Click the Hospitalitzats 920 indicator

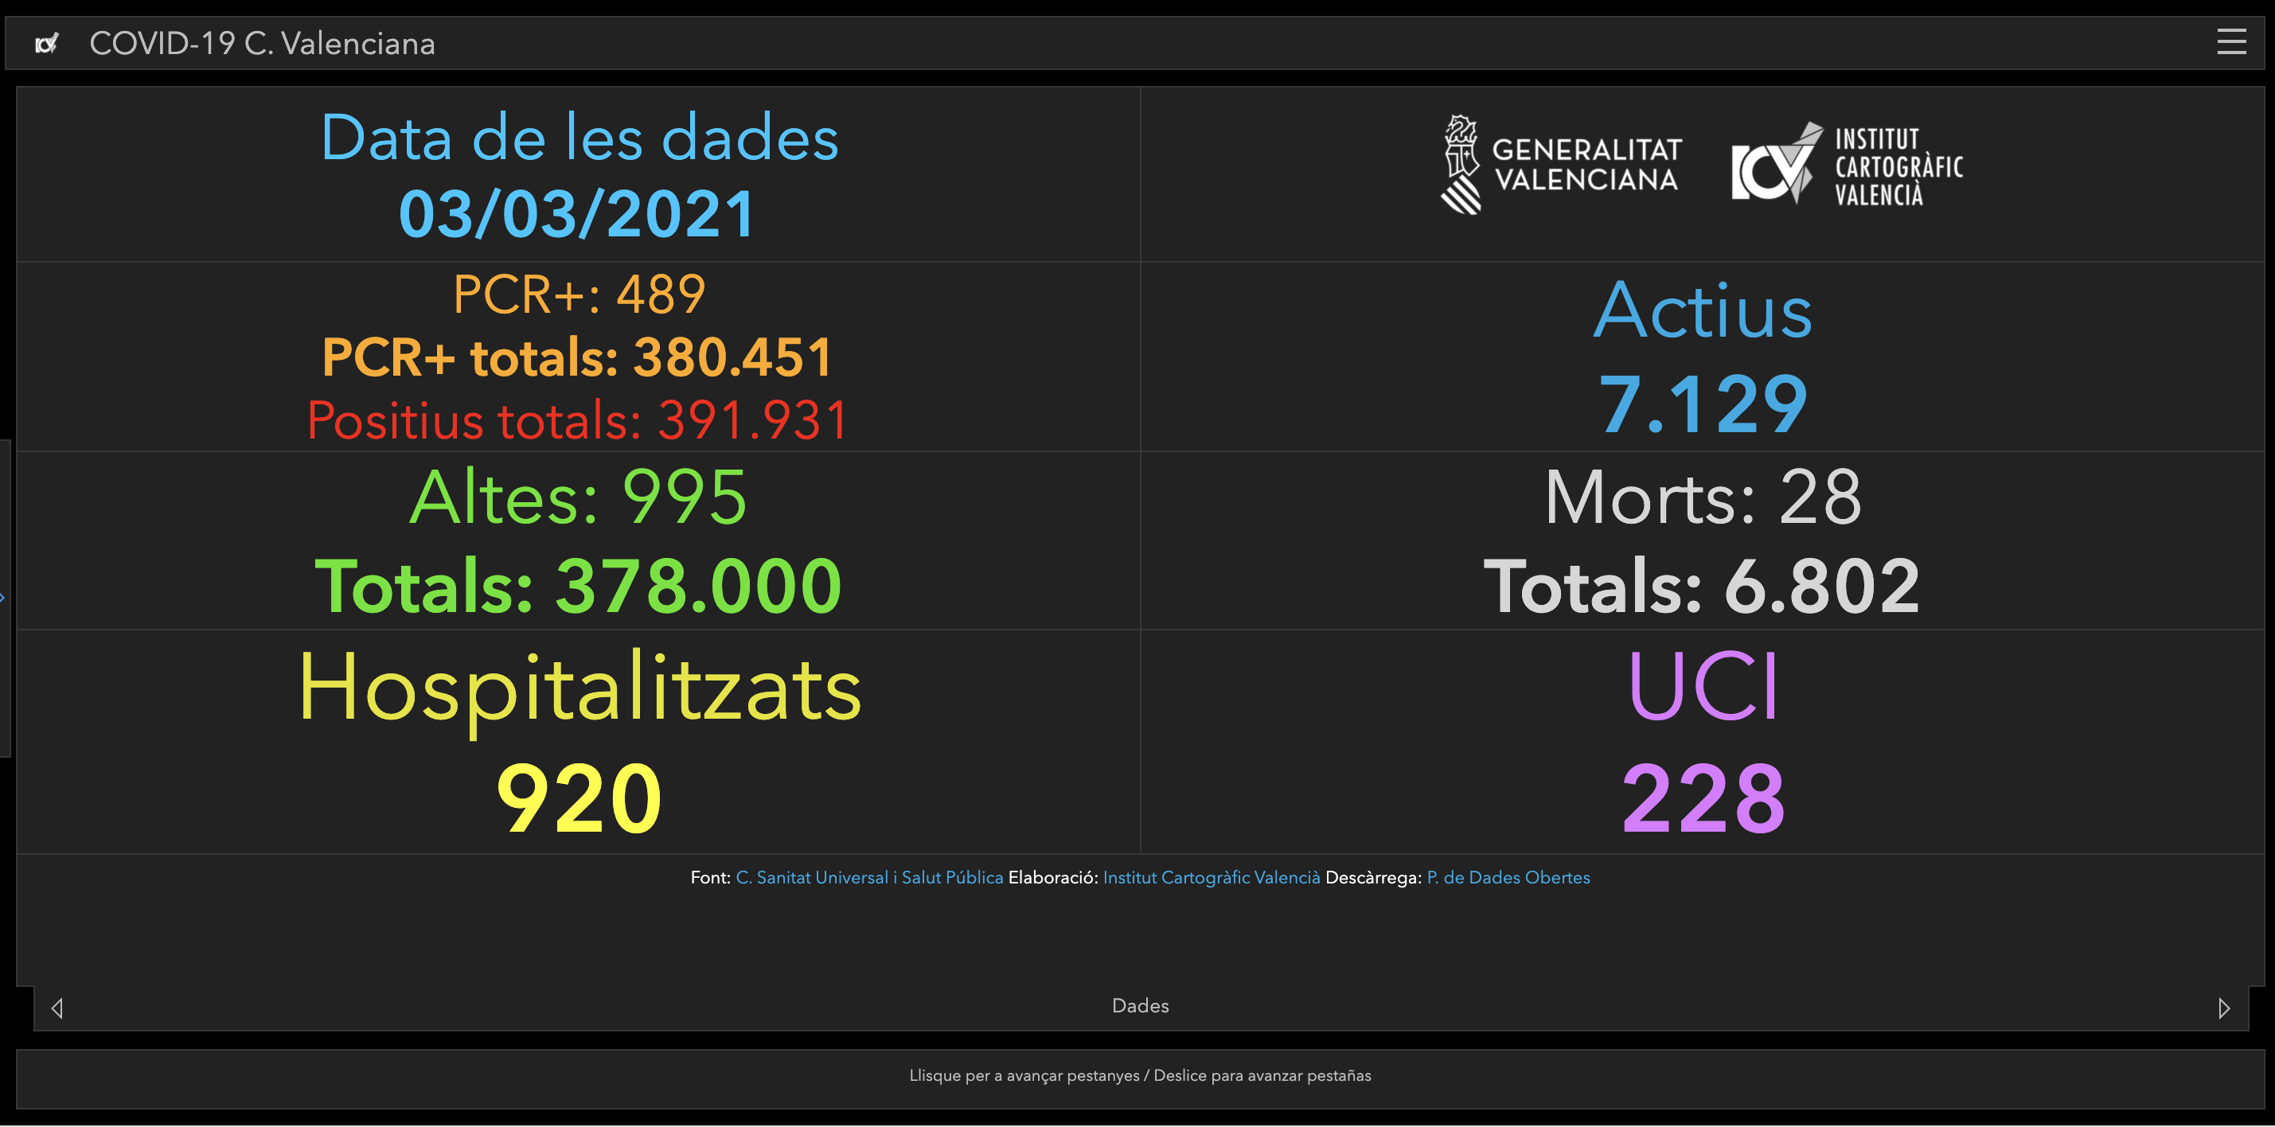[579, 742]
